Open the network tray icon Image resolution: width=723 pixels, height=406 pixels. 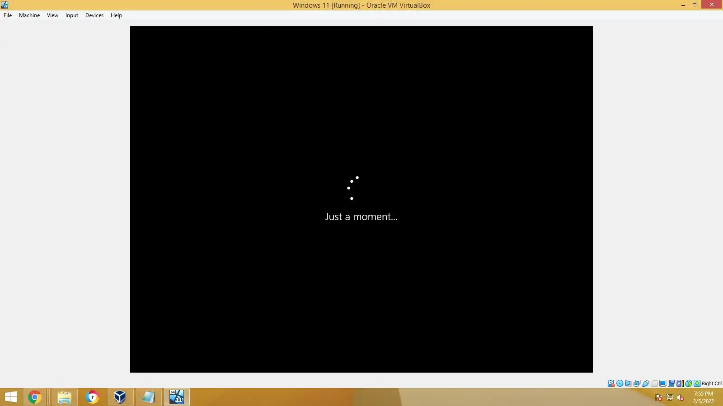point(670,397)
